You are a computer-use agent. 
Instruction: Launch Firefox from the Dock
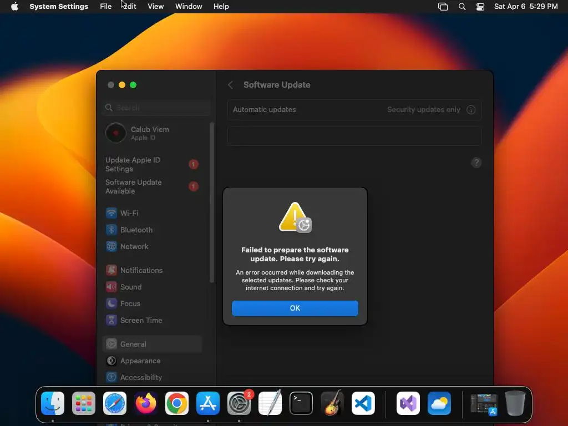(146, 403)
